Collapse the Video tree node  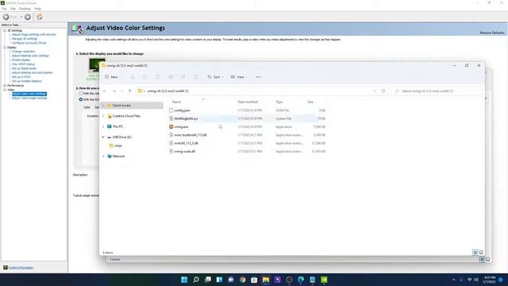(x=5, y=90)
